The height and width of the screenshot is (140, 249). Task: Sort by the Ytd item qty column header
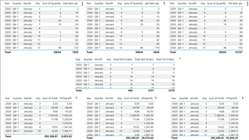(x=235, y=3)
